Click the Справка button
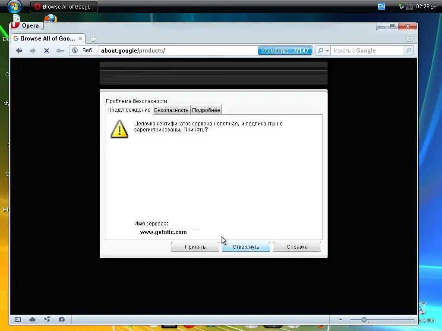Viewport: 442px width, 331px height. 297,247
